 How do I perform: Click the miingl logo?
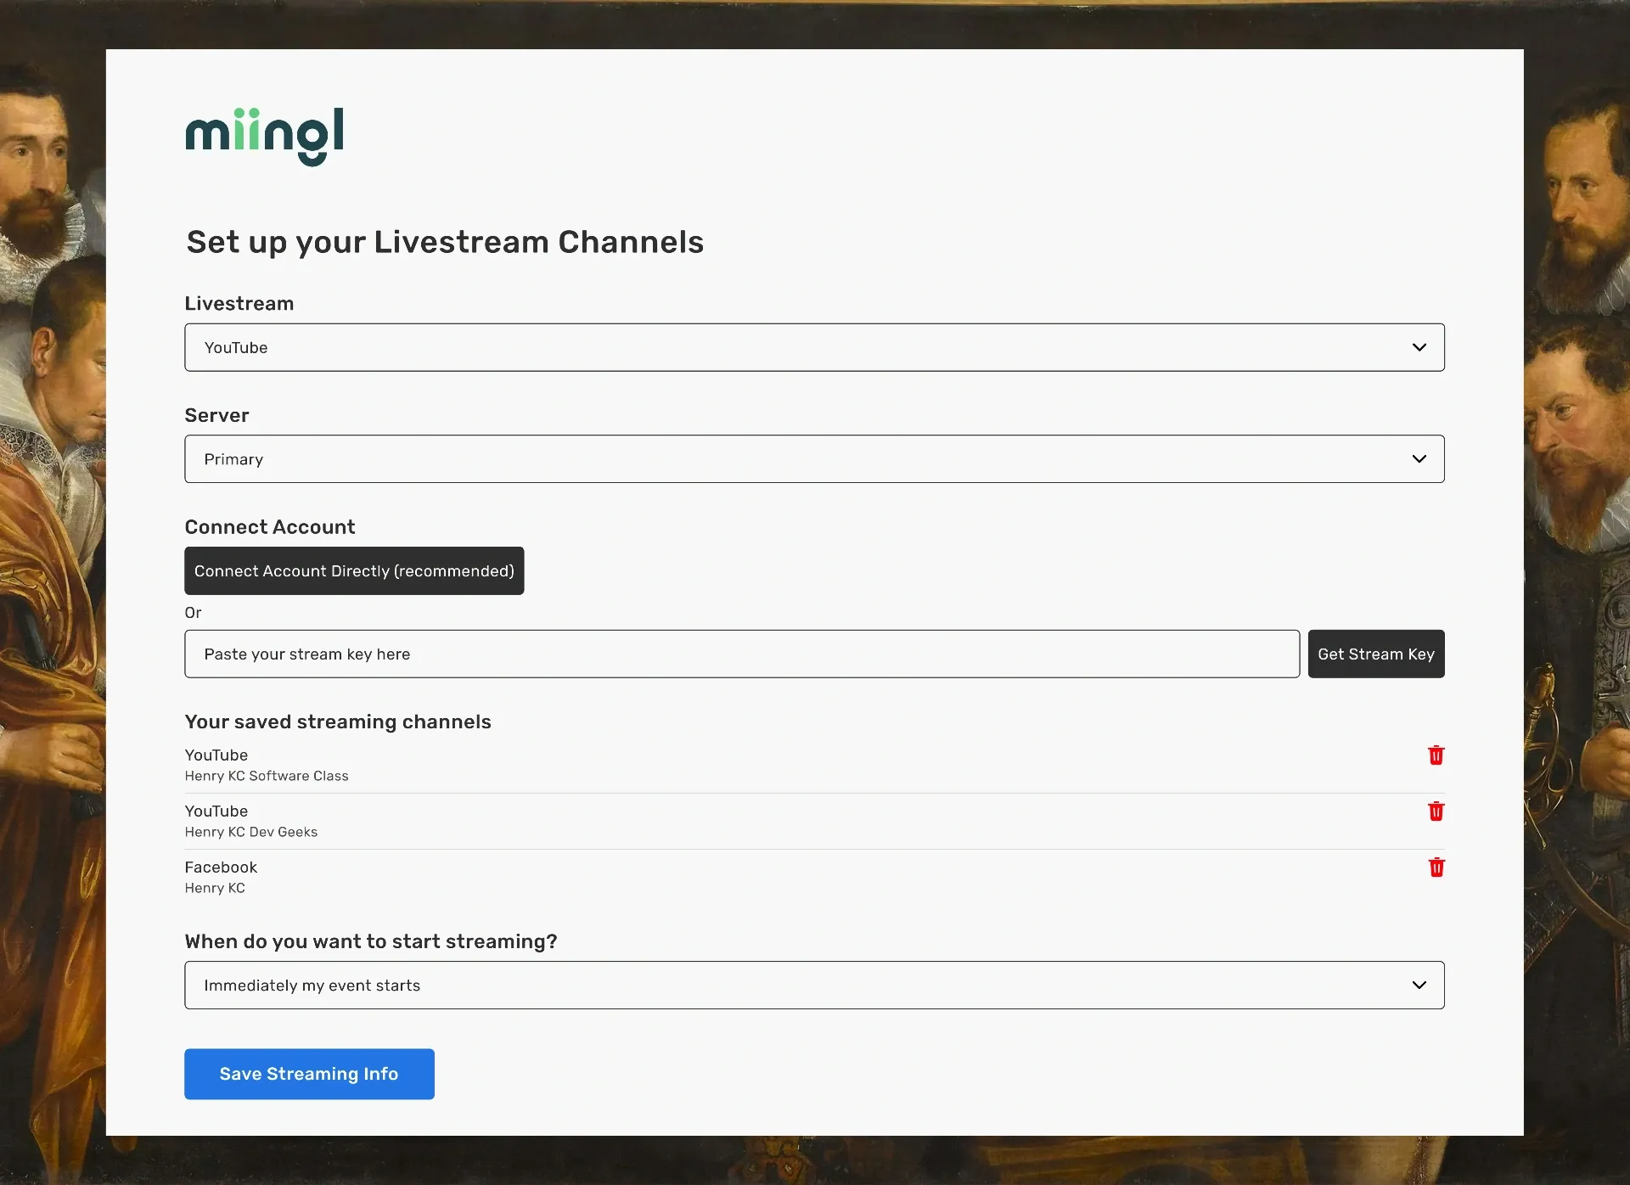(x=265, y=136)
